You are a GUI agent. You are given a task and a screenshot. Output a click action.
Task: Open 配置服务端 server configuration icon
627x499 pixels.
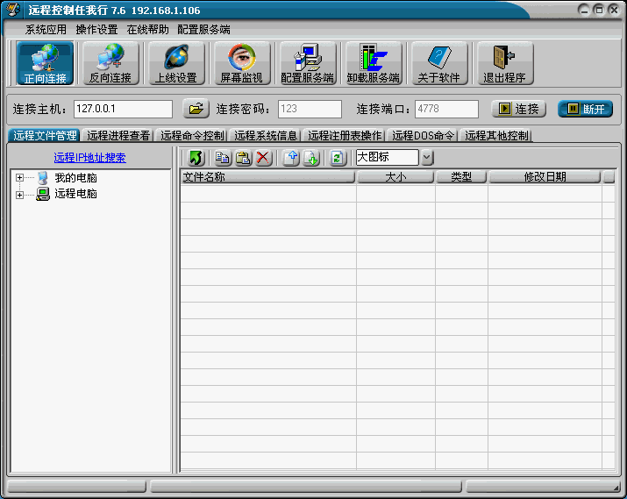[x=307, y=63]
